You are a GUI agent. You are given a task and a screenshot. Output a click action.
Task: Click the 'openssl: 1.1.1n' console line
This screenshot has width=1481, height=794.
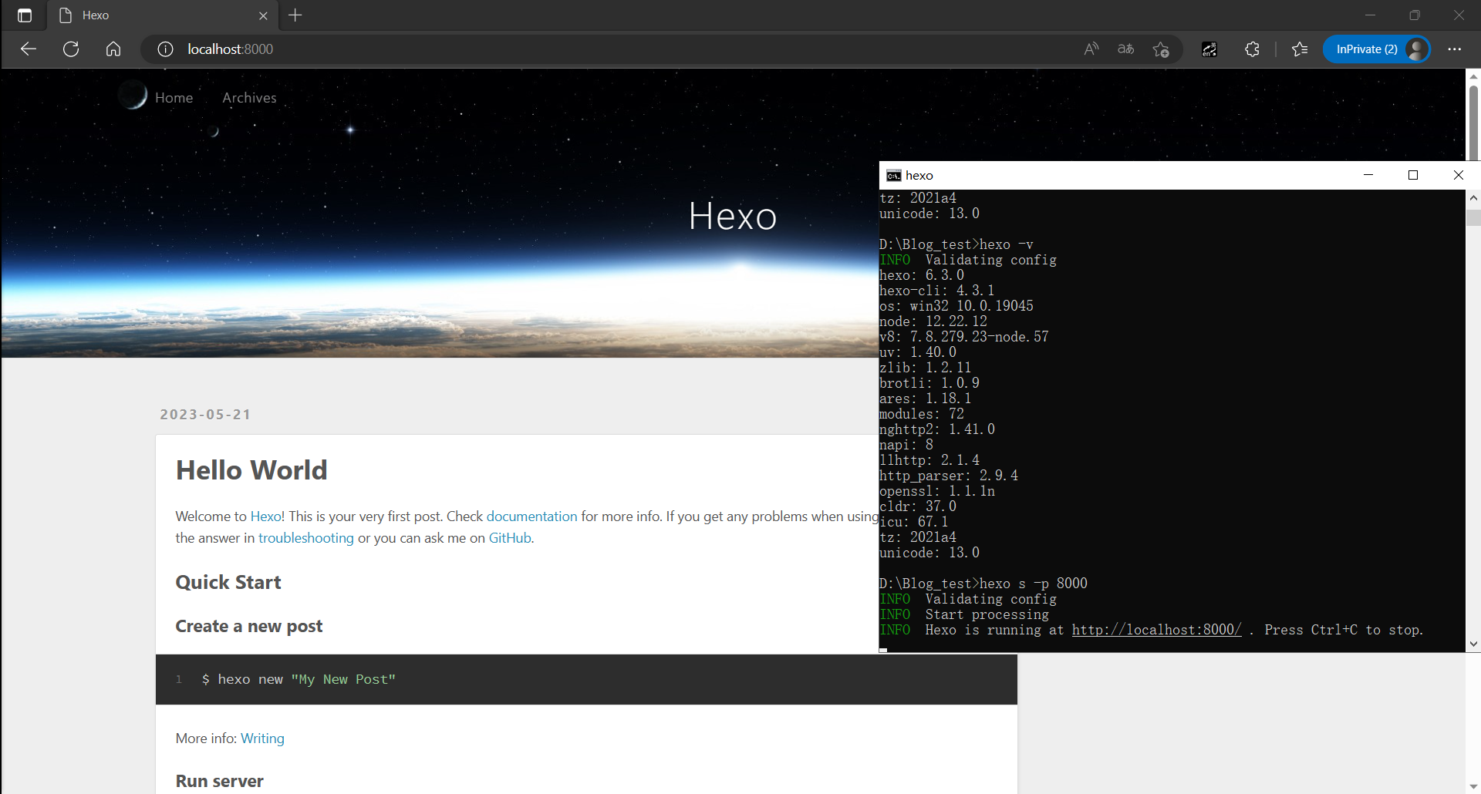[x=937, y=491]
